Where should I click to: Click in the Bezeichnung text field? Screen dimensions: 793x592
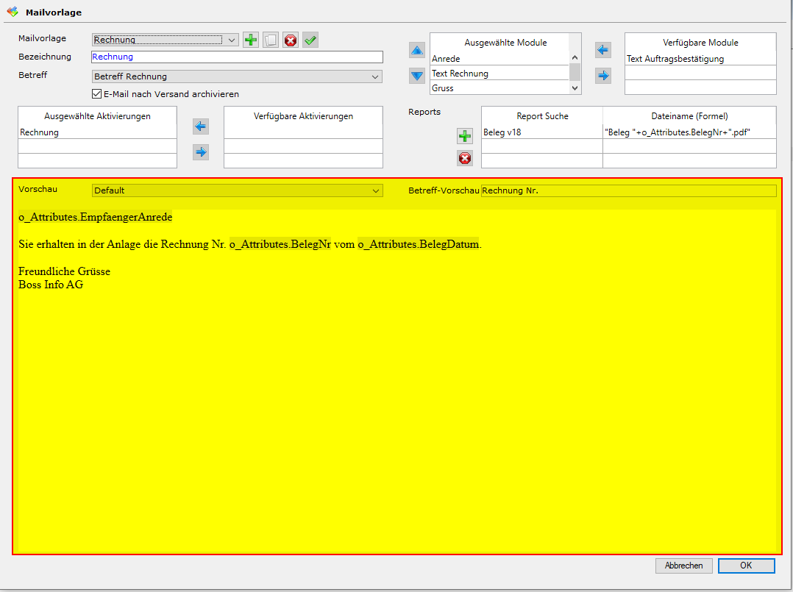click(x=237, y=57)
